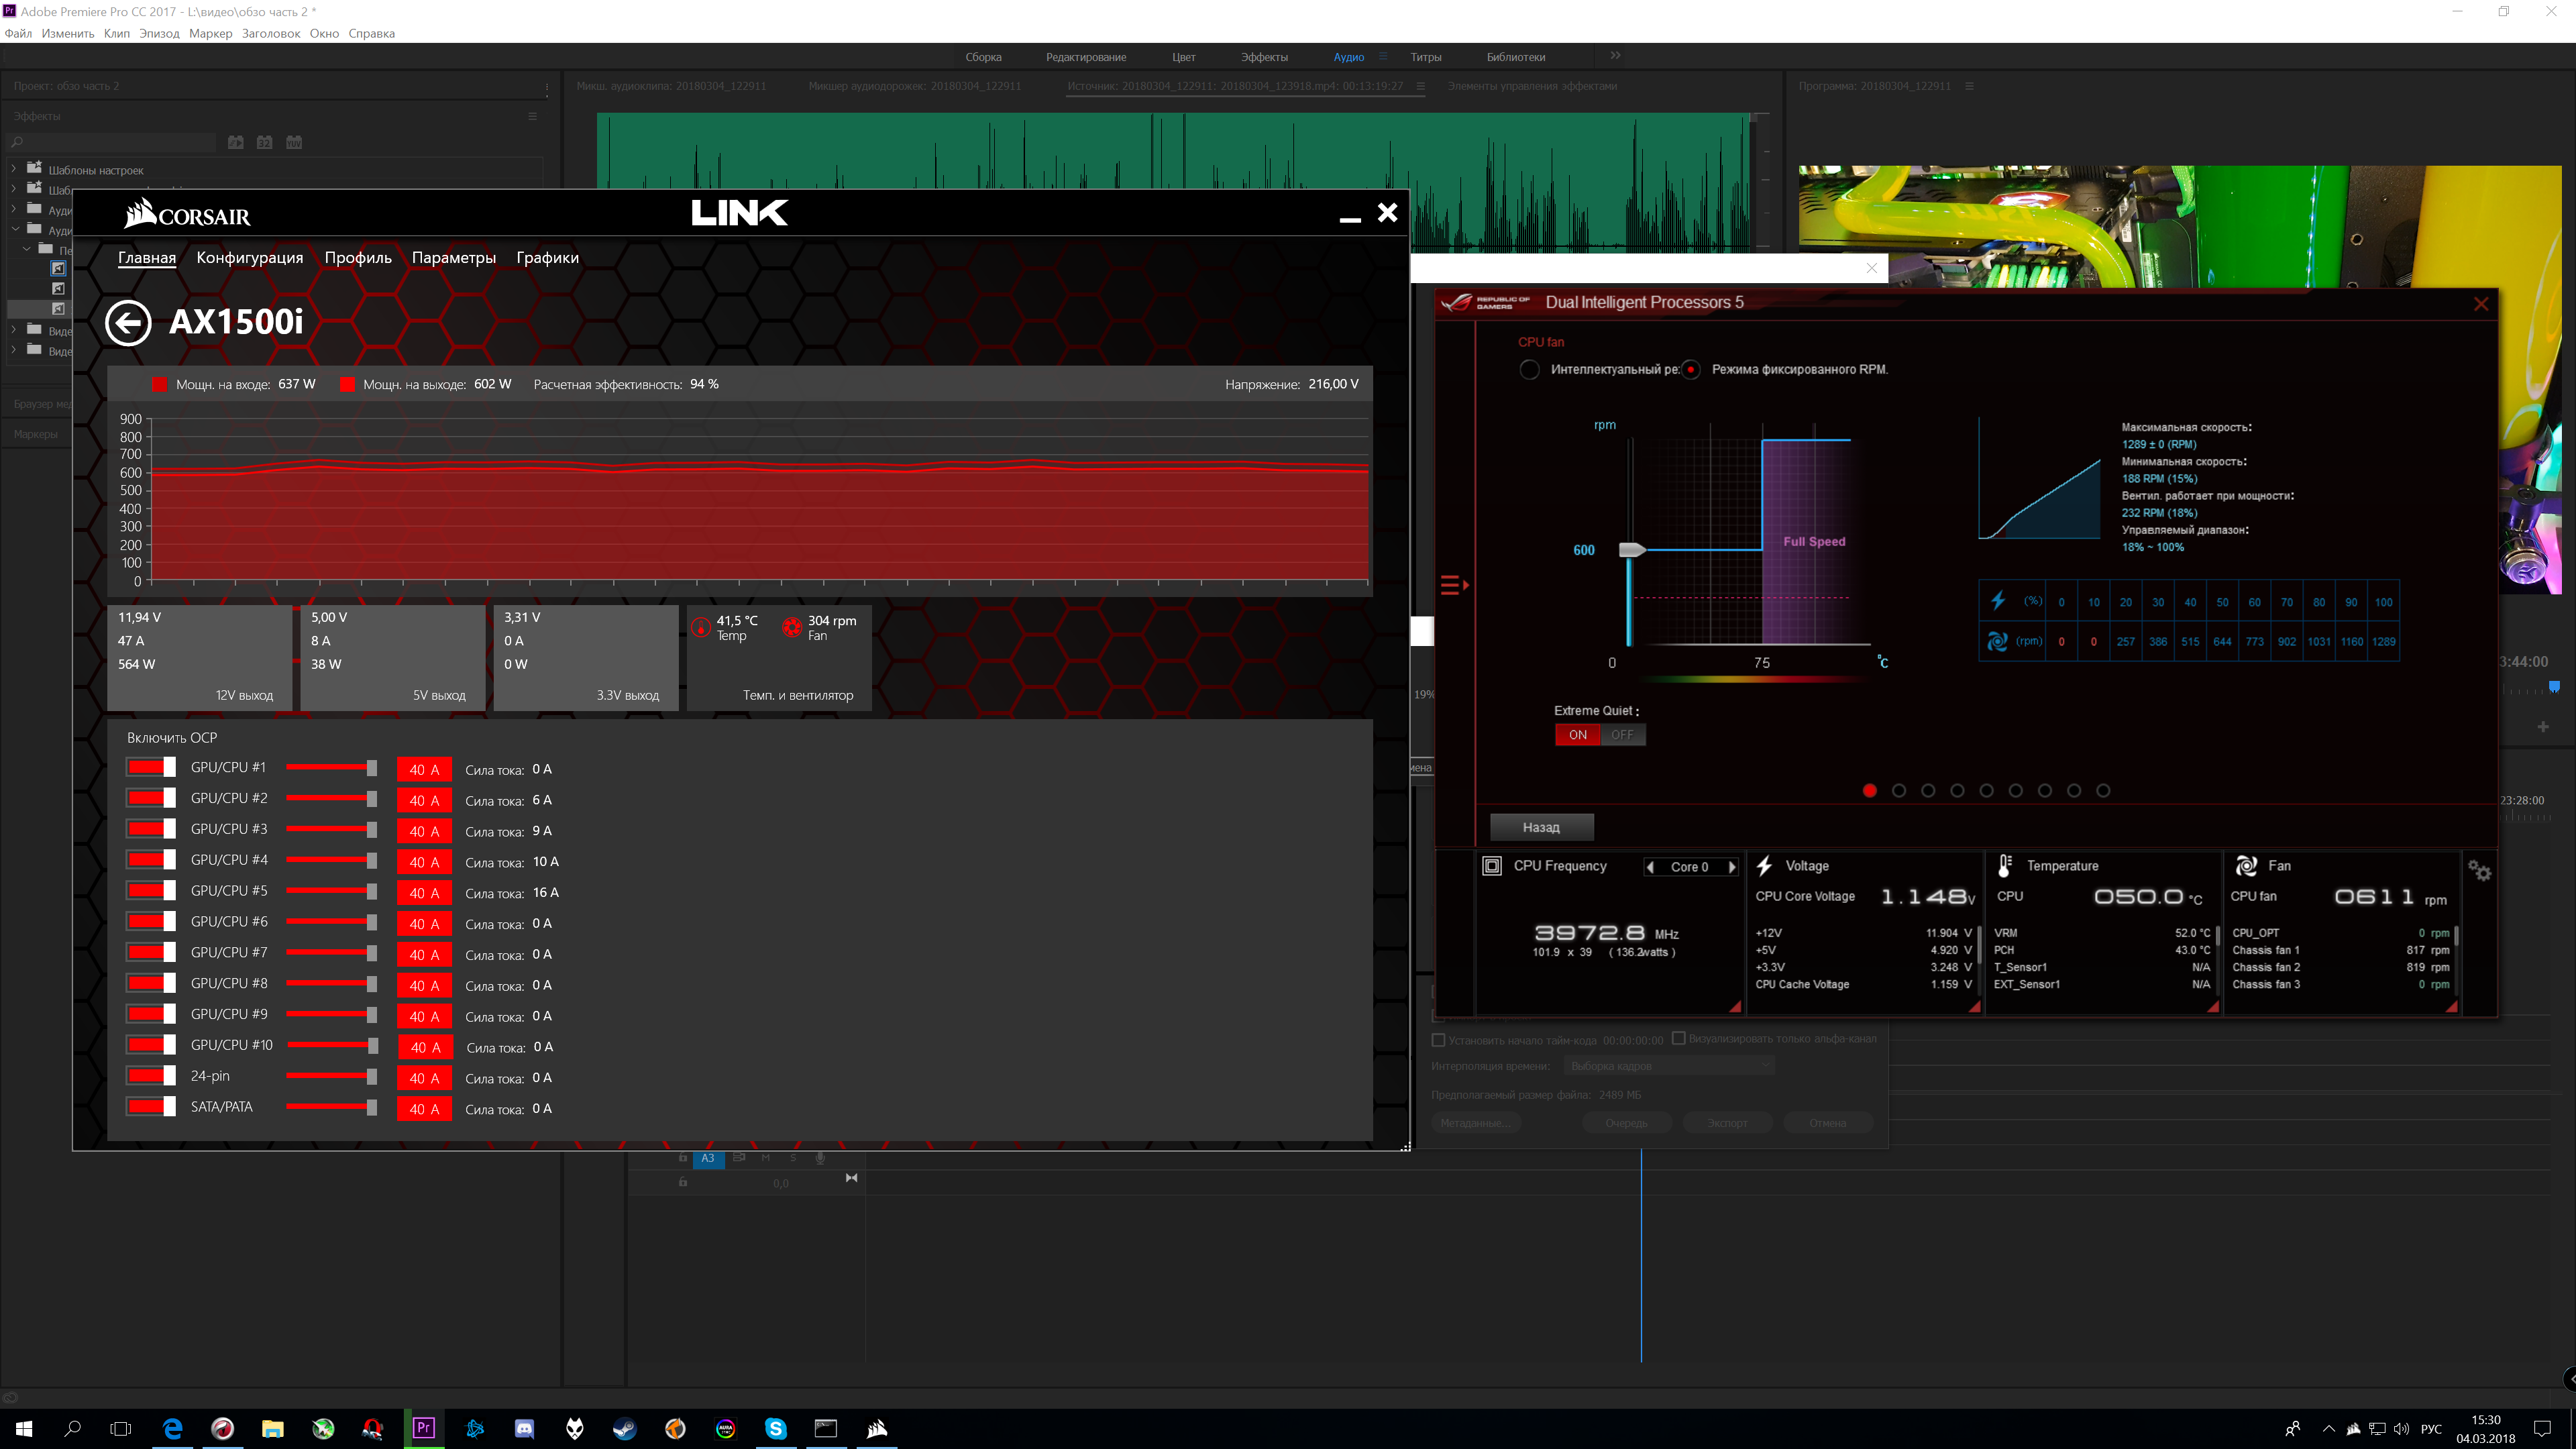Open the Discord taskbar icon
The width and height of the screenshot is (2576, 1449).
click(524, 1428)
